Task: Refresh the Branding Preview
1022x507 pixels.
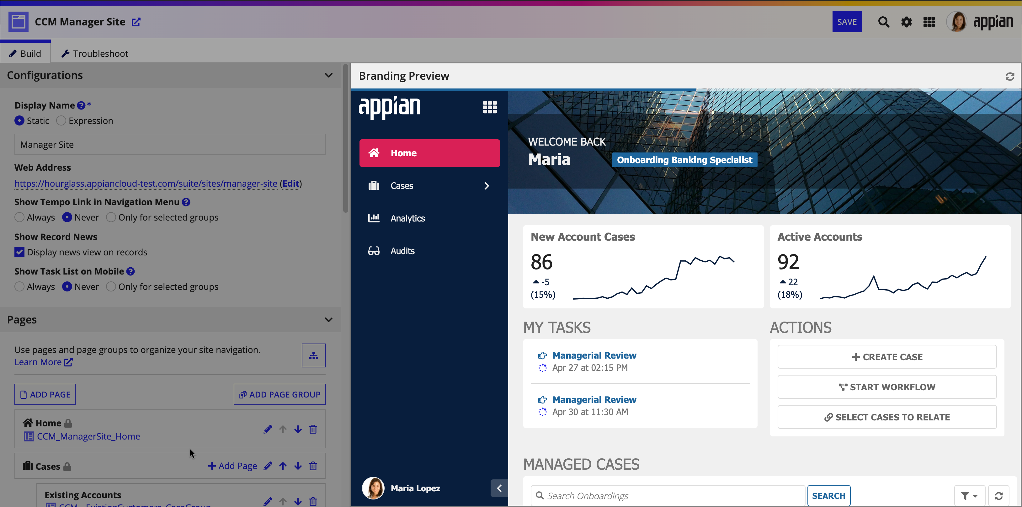Action: [1010, 76]
